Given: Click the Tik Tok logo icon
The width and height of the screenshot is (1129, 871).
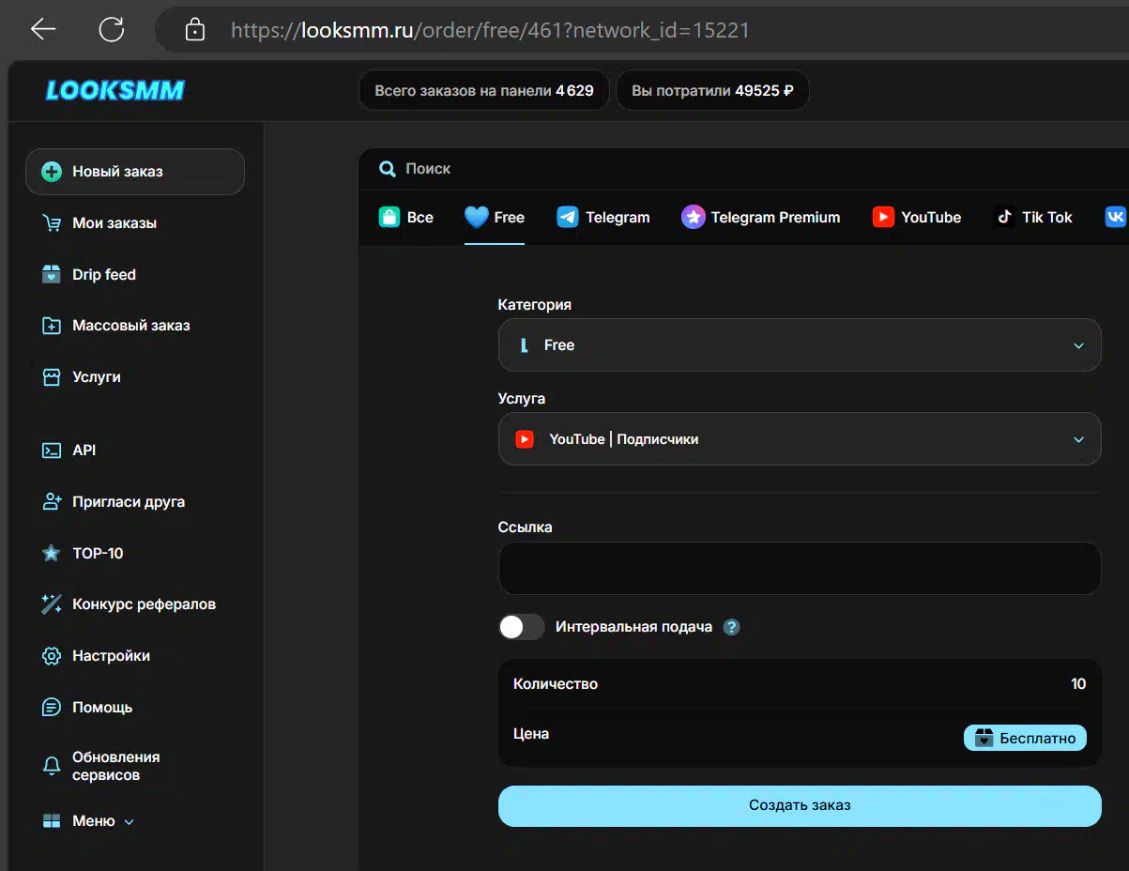Looking at the screenshot, I should tap(1004, 217).
